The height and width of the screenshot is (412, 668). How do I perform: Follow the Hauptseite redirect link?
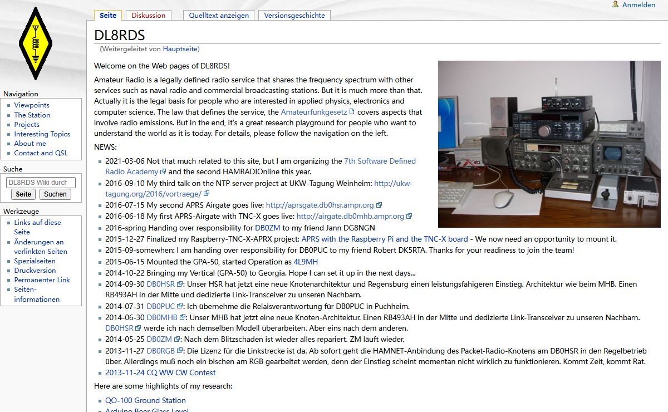pyautogui.click(x=180, y=49)
